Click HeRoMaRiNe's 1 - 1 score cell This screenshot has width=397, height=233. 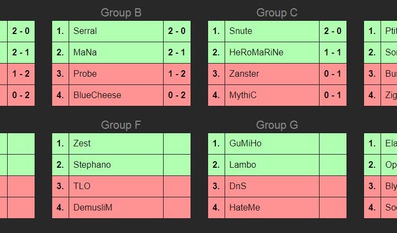(333, 53)
